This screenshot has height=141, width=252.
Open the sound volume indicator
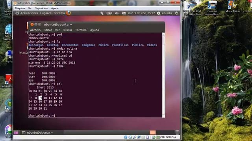[x=117, y=13]
